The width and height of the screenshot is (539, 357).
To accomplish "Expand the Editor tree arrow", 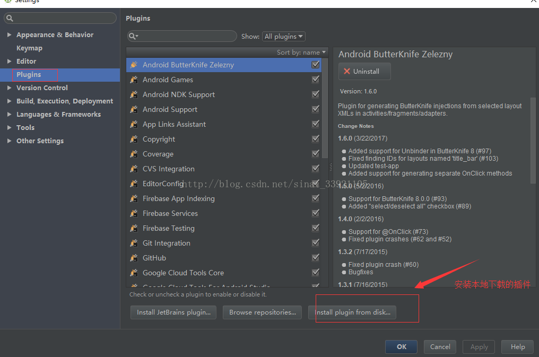I will click(9, 61).
